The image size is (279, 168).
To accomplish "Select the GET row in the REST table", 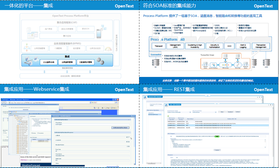I will pos(218,122).
